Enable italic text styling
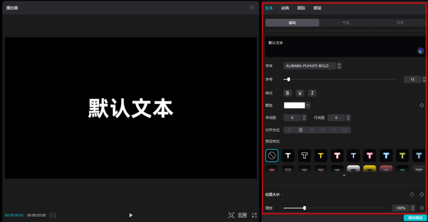The width and height of the screenshot is (428, 222). pos(312,93)
